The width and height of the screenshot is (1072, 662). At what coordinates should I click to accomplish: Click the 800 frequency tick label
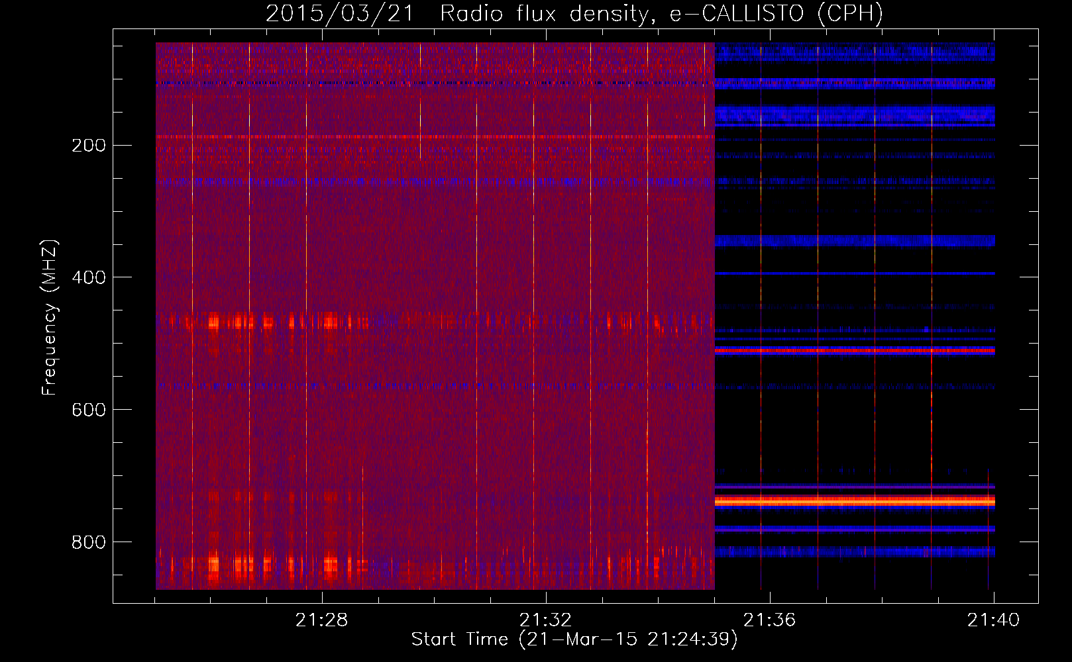pyautogui.click(x=89, y=542)
